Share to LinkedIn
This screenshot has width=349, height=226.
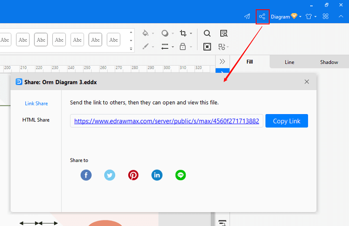[157, 175]
